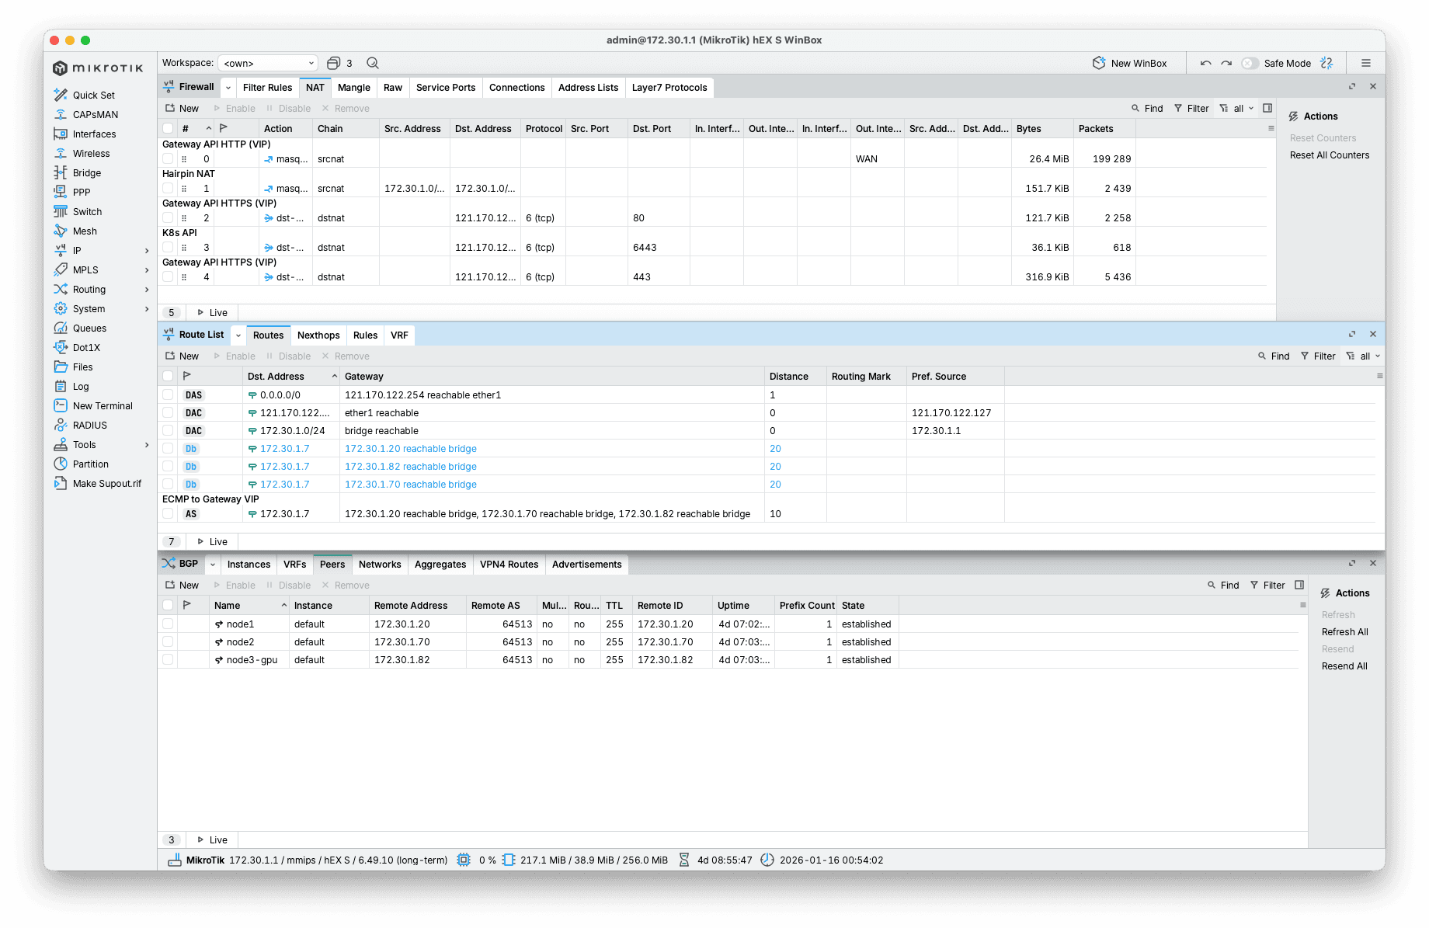Click the Wireless icon in sidebar

point(61,153)
